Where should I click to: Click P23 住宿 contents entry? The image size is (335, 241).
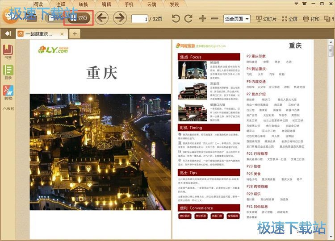253,166
